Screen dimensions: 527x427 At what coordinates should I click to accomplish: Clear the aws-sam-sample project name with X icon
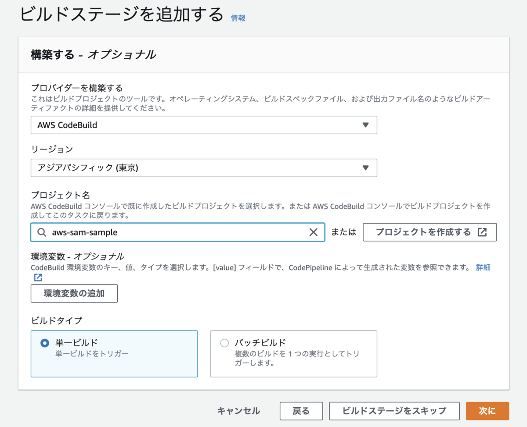pyautogui.click(x=313, y=232)
